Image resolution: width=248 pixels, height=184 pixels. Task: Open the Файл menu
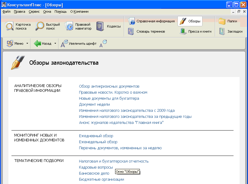click(x=7, y=11)
